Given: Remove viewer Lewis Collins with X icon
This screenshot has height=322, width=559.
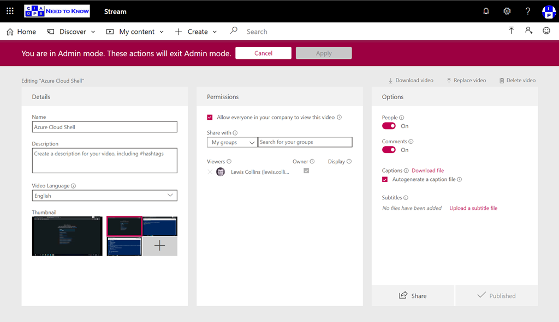Looking at the screenshot, I should (x=210, y=172).
